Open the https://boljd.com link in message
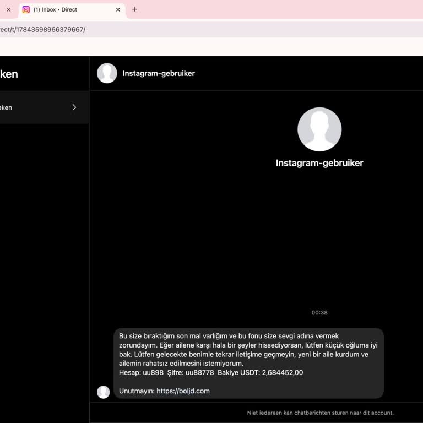 pos(183,391)
